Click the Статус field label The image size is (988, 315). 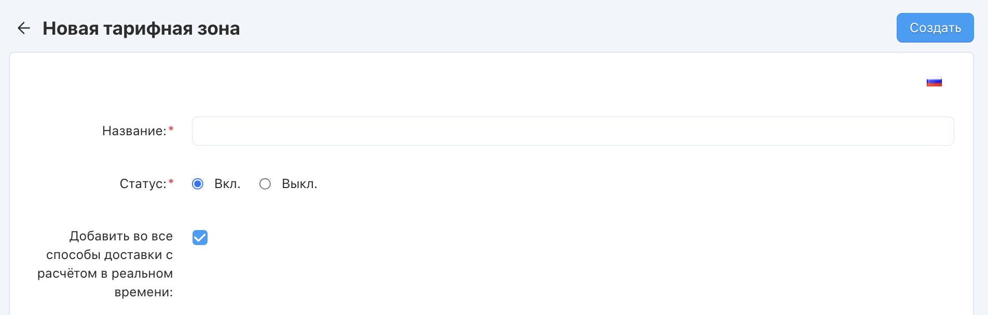[x=143, y=184]
